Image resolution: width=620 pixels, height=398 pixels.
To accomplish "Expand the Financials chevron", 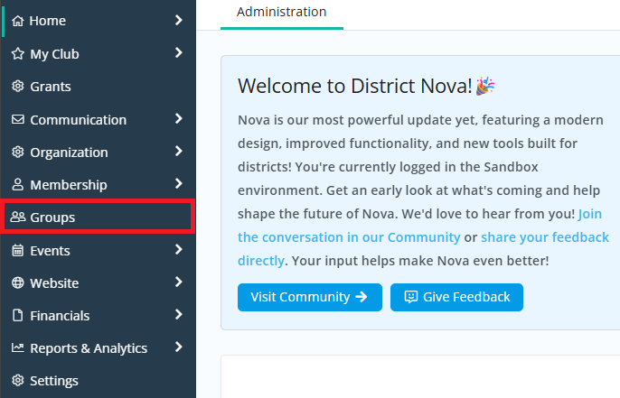I will pyautogui.click(x=179, y=314).
